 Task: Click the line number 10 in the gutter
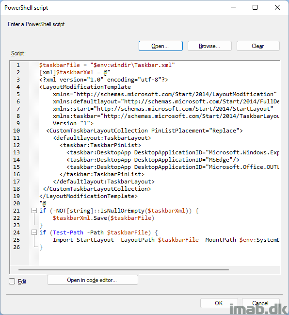[x=16, y=131]
